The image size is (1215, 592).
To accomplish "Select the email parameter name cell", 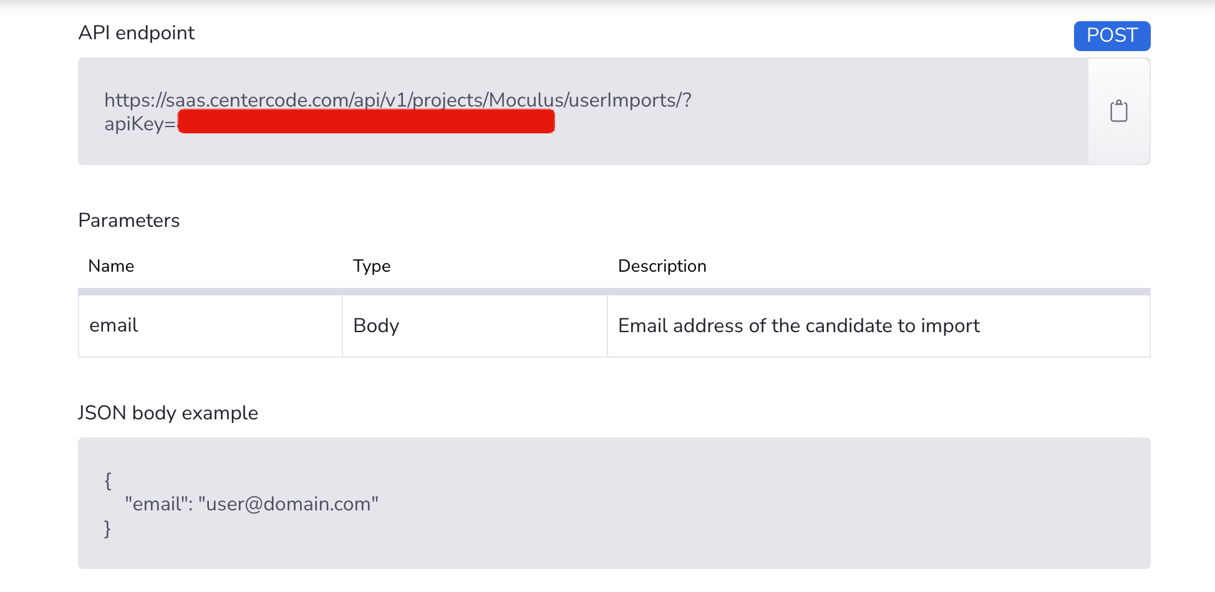I will (210, 325).
